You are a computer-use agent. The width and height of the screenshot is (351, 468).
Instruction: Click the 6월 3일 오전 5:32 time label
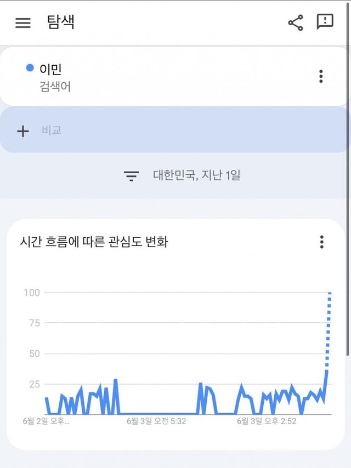(156, 421)
